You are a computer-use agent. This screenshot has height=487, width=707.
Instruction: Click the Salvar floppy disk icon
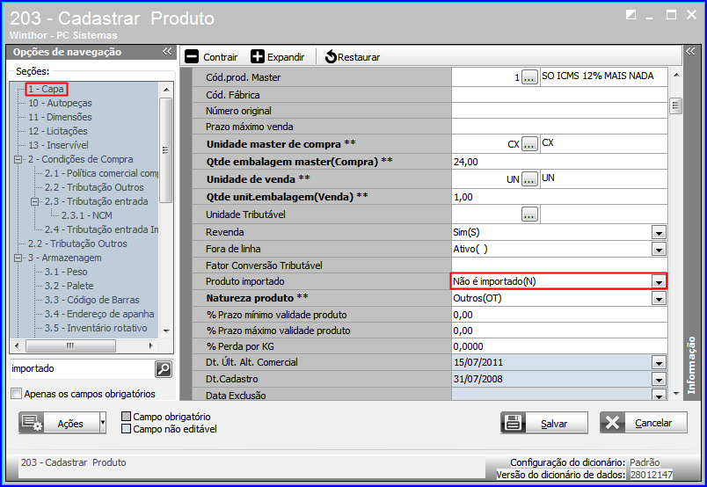pos(514,423)
